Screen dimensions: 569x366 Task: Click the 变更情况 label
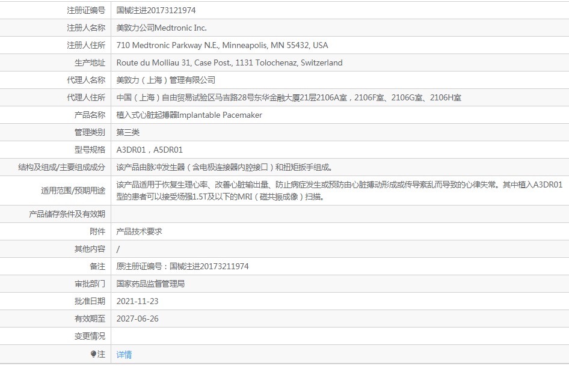coord(90,336)
